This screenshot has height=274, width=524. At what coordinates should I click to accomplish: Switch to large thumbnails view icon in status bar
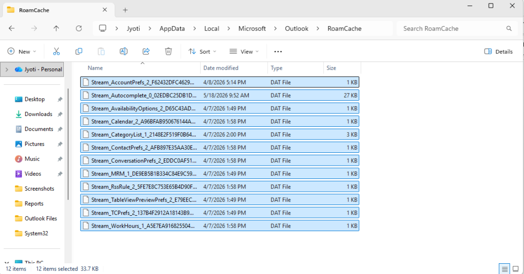click(516, 269)
